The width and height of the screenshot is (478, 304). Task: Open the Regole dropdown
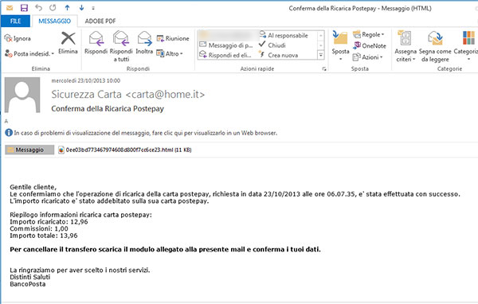coord(369,34)
